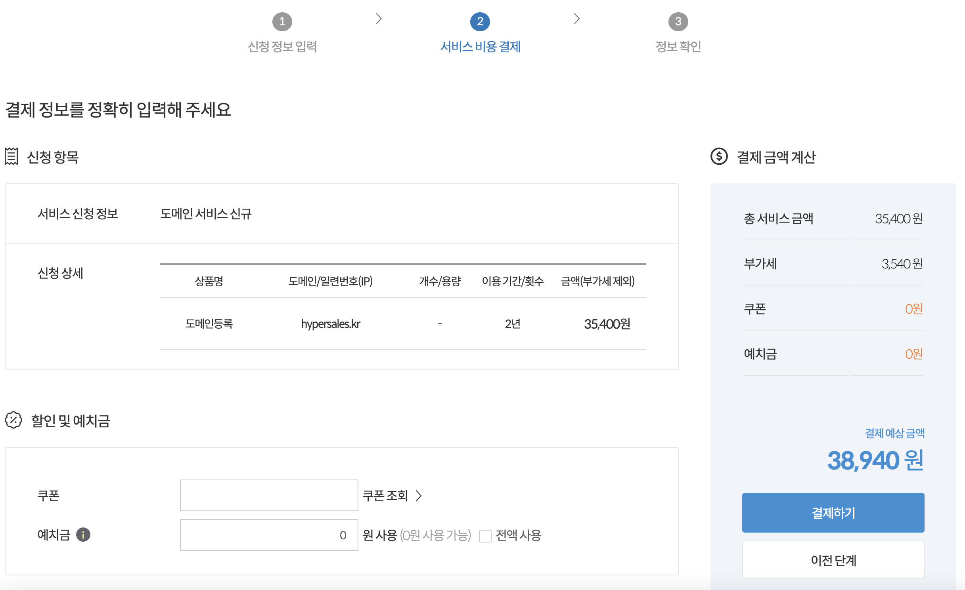Click the receipt icon beside 신청 항목
The width and height of the screenshot is (965, 590).
pyautogui.click(x=11, y=156)
